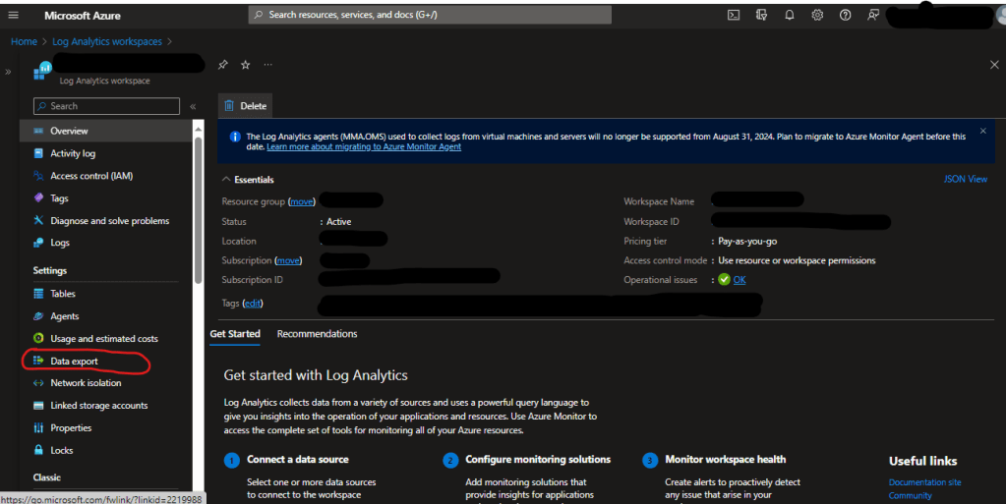Viewport: 1006px width, 504px height.
Task: Select Access control (IAM) menu item
Action: (90, 176)
